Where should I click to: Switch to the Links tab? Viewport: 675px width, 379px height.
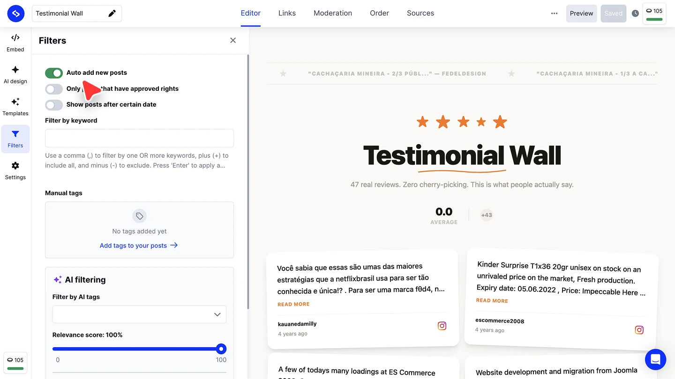click(x=287, y=13)
